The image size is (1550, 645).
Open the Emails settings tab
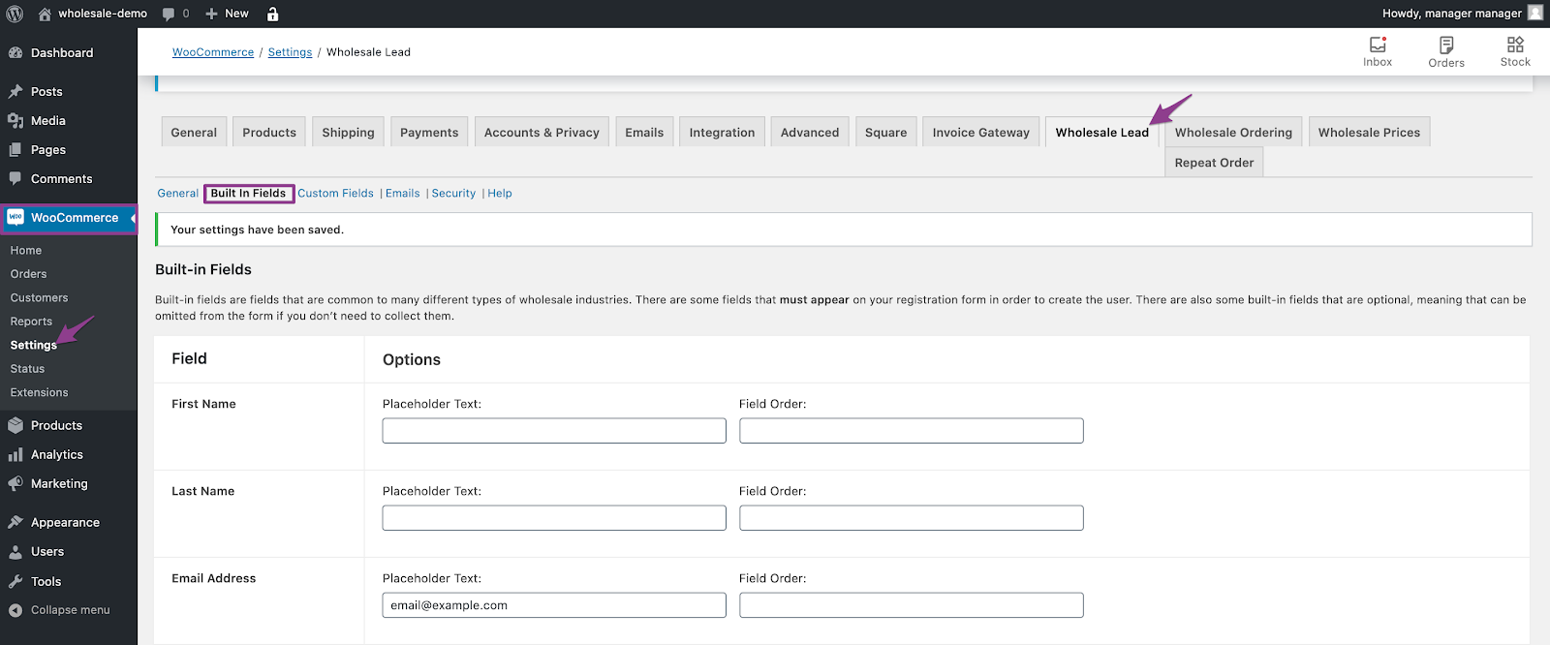pos(644,132)
